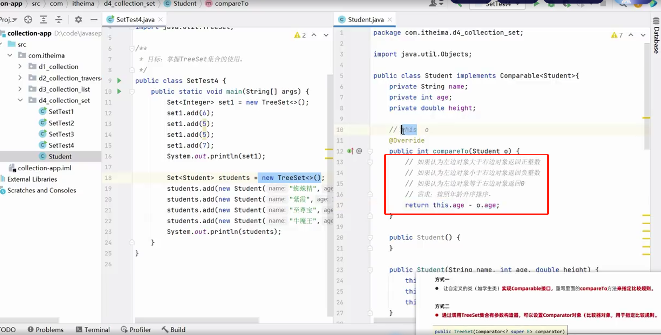Fold the Student() constructor at line 20
Image resolution: width=661 pixels, height=335 pixels.
coord(370,238)
